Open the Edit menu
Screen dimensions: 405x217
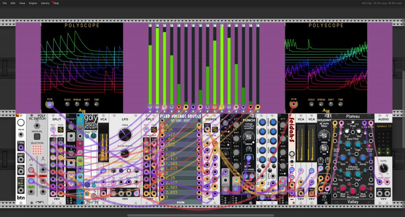click(x=13, y=3)
